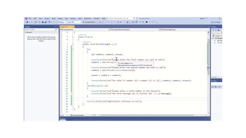
Task: Click the Properties alphabetical sort icon
Action: point(216,87)
